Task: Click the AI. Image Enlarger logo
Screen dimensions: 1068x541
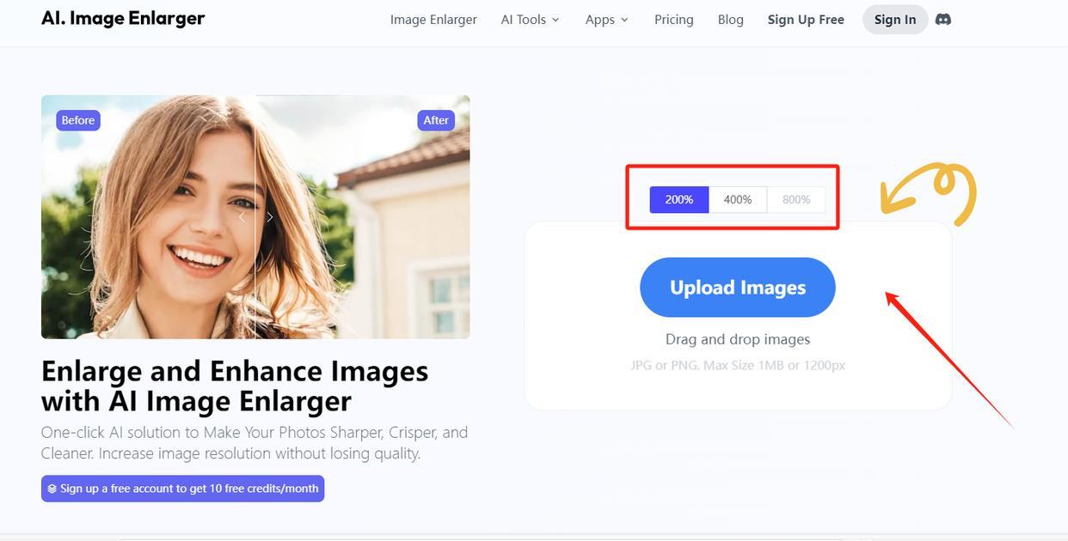Action: tap(123, 18)
